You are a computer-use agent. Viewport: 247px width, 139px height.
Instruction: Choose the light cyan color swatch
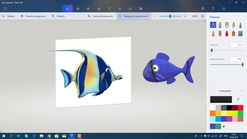point(213,119)
